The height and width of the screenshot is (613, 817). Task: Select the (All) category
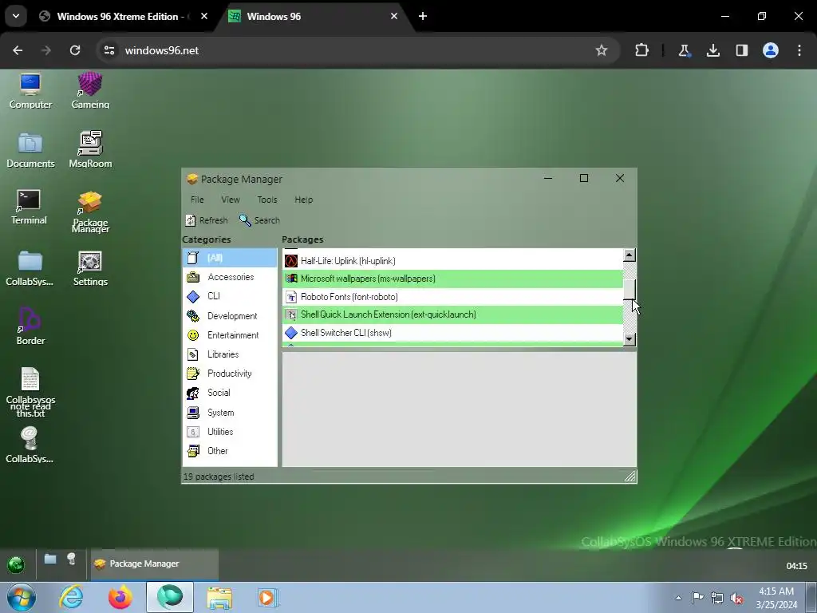(x=230, y=258)
